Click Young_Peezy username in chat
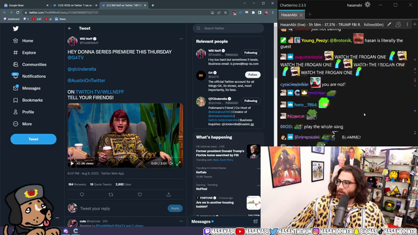Image resolution: width=418 pixels, height=235 pixels. pos(315,40)
